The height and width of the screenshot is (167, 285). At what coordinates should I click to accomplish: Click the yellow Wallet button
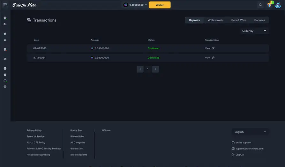160,5
